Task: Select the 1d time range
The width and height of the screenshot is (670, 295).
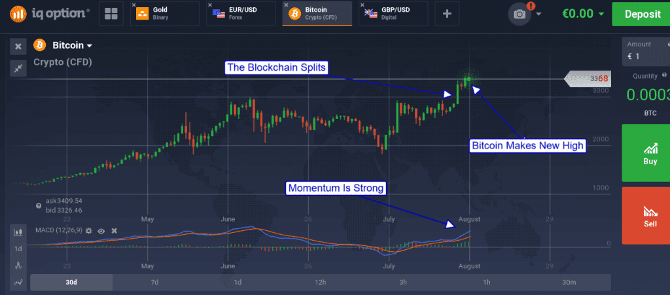Action: 238,282
